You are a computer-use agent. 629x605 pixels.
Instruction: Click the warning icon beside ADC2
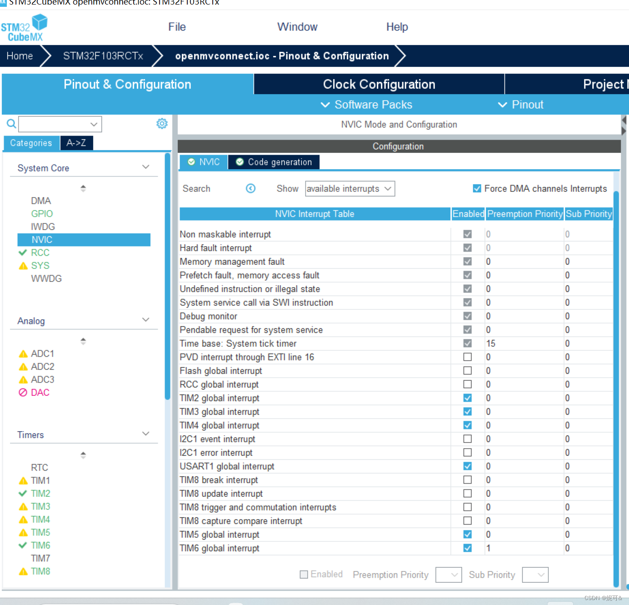click(x=23, y=367)
